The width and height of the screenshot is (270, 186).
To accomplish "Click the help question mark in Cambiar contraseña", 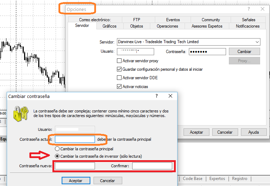I will point(157,96).
